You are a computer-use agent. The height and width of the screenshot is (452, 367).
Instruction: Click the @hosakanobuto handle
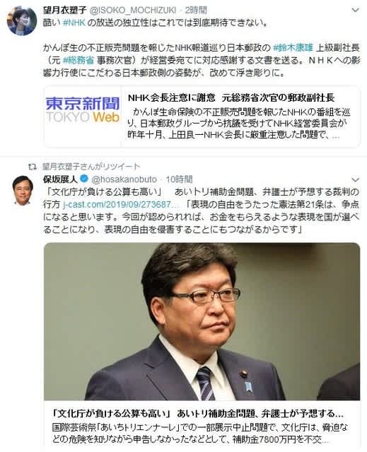click(124, 179)
